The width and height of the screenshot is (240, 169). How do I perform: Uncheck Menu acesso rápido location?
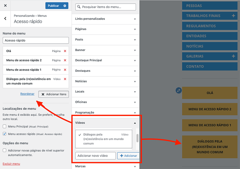(x=5, y=134)
